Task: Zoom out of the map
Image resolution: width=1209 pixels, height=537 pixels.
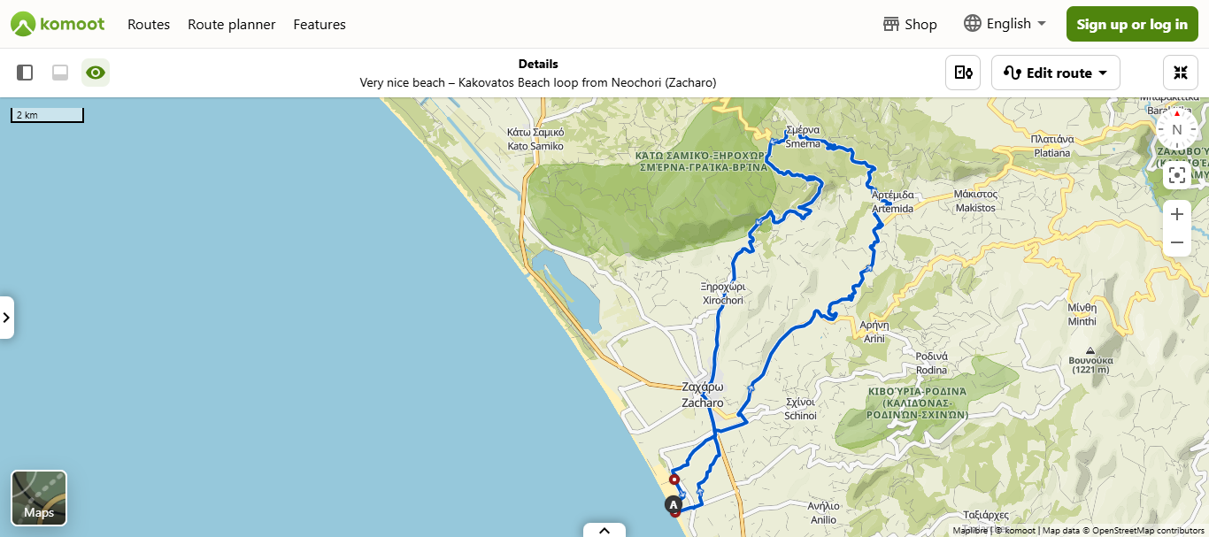Action: [x=1177, y=242]
